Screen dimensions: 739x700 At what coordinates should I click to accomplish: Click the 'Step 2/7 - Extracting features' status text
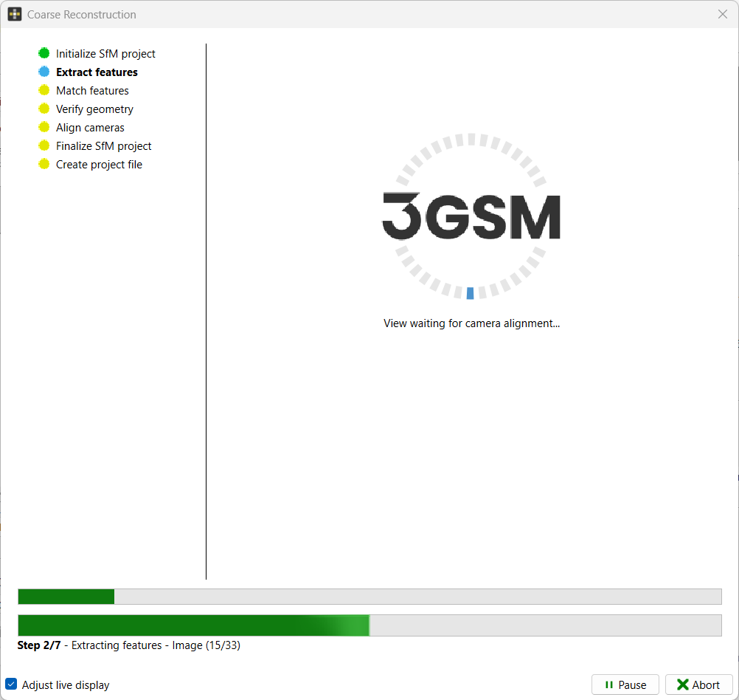[128, 645]
